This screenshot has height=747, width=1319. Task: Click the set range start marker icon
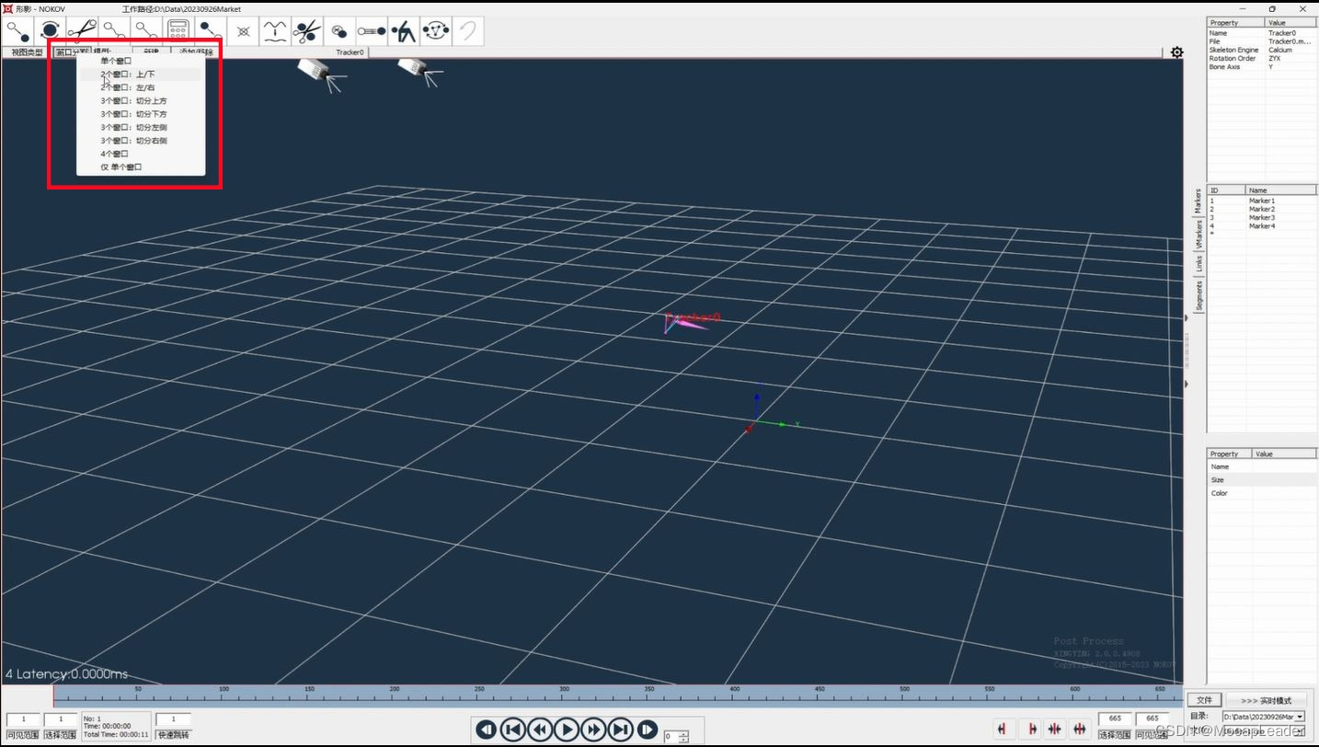coord(1004,729)
